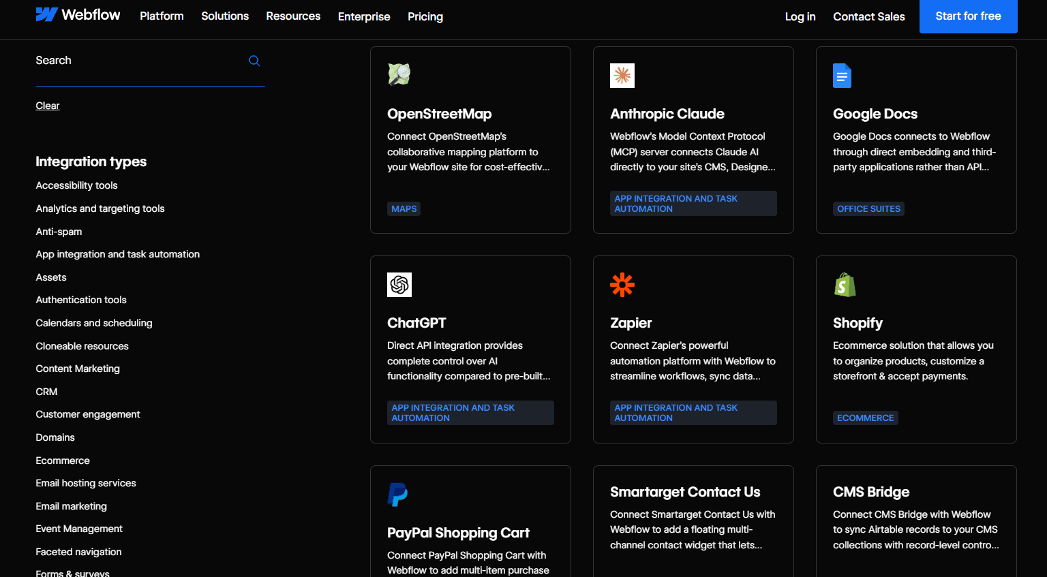This screenshot has width=1047, height=577.
Task: Click the Start for free button
Action: pyautogui.click(x=968, y=16)
